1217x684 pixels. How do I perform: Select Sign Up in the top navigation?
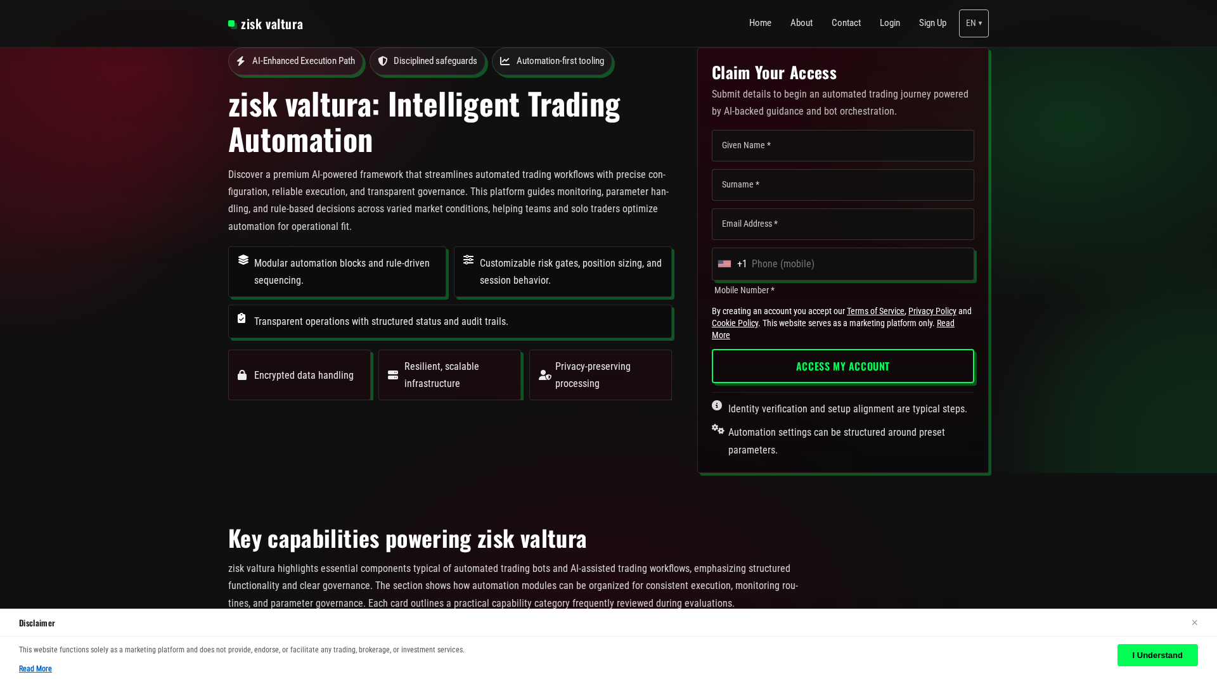pyautogui.click(x=932, y=23)
